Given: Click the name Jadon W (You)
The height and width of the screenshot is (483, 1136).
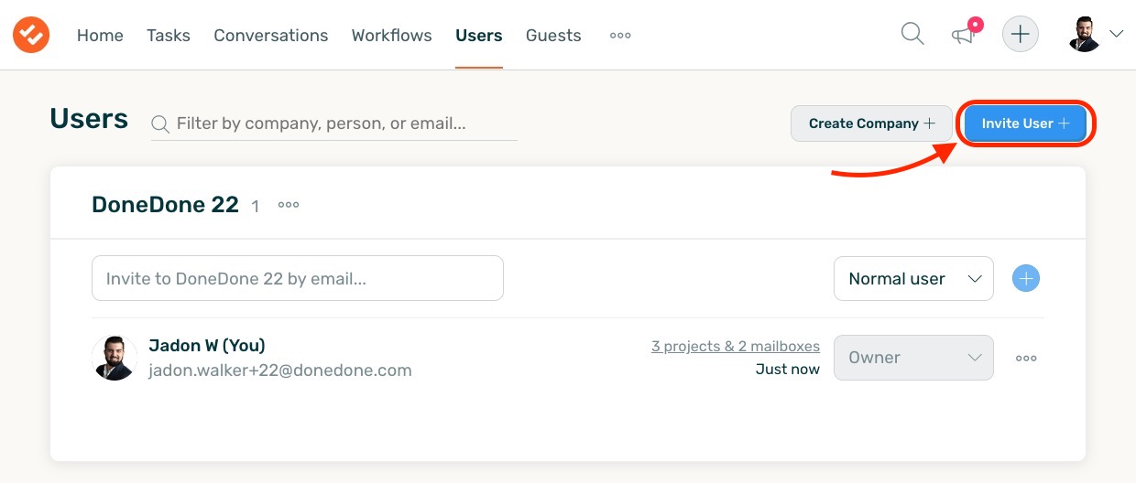Looking at the screenshot, I should (207, 346).
